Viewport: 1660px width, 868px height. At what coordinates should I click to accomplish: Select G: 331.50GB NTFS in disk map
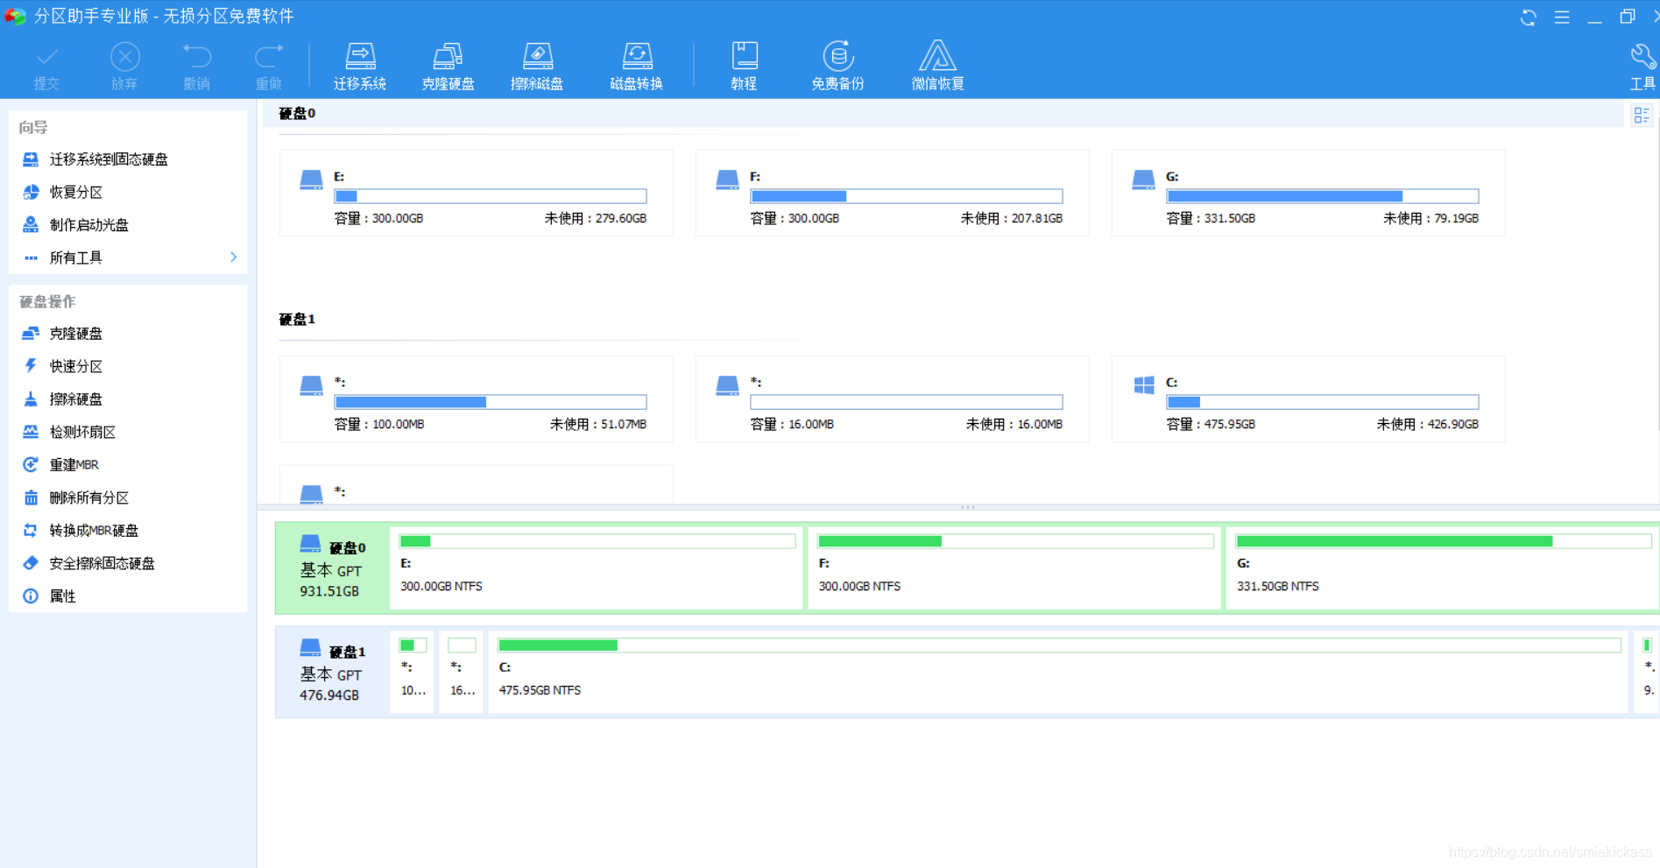1443,568
